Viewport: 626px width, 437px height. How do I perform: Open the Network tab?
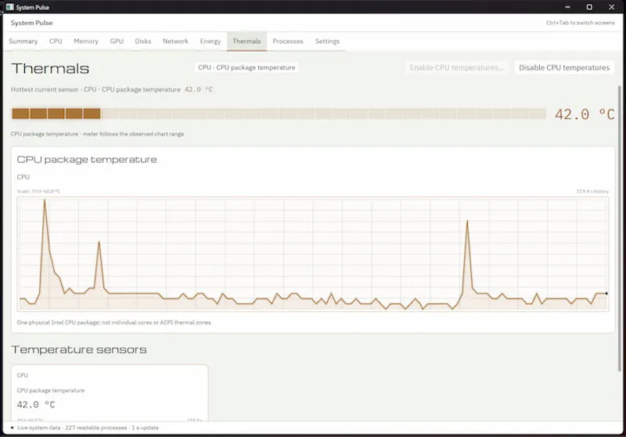(175, 41)
